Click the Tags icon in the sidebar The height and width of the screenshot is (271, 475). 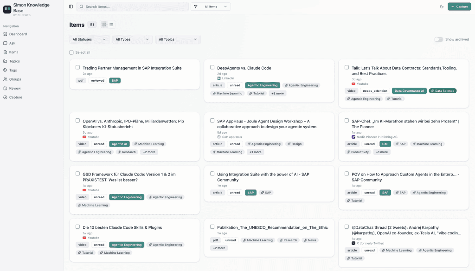(5, 70)
